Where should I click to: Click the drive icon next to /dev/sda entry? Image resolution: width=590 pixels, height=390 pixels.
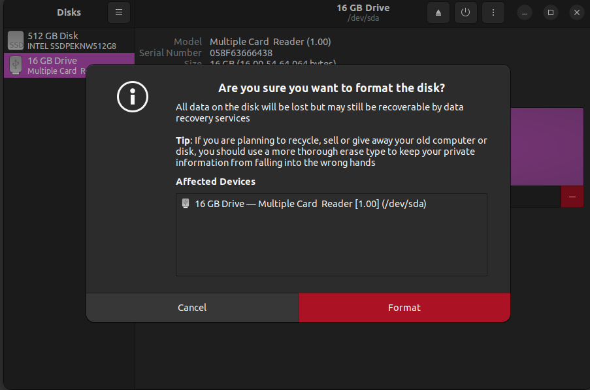185,203
